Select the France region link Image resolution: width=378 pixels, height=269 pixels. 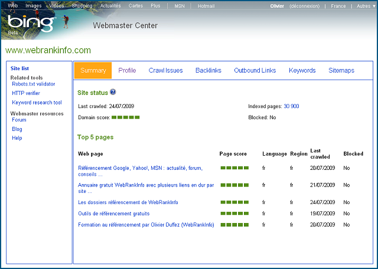click(x=338, y=6)
